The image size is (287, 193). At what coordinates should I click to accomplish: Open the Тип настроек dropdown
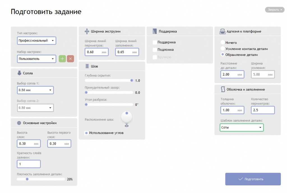coord(36,40)
